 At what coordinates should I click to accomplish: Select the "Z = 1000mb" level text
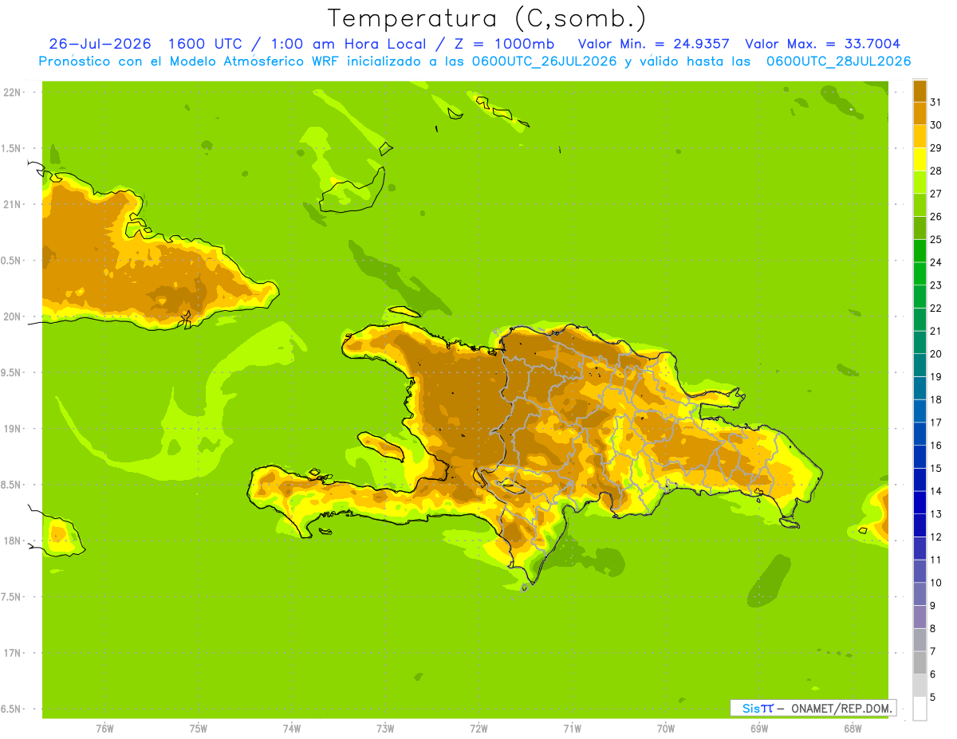pyautogui.click(x=505, y=44)
